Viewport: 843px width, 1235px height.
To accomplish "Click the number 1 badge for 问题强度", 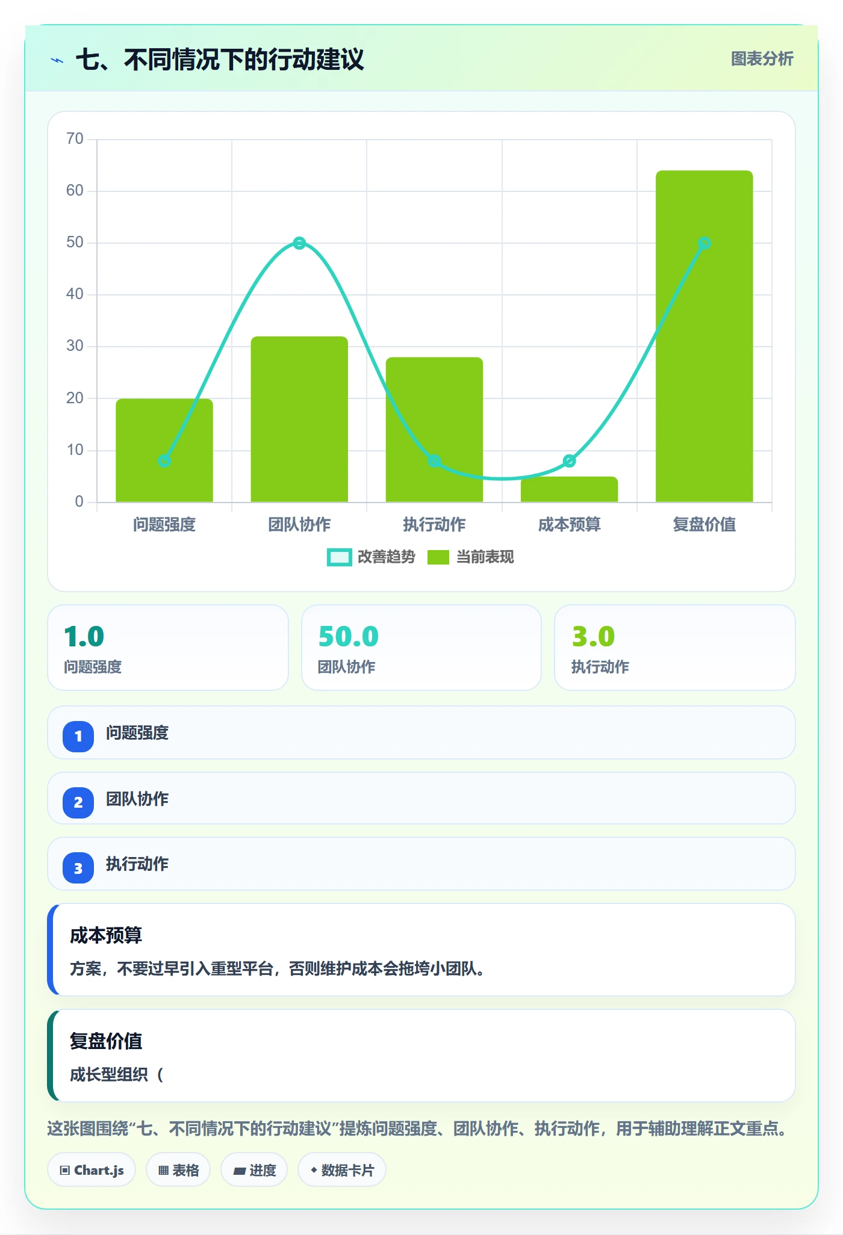I will [78, 736].
